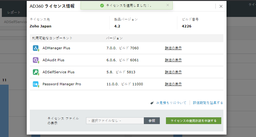Switch to the レポート tab behind dialog
256x137 pixels.
[14, 12]
